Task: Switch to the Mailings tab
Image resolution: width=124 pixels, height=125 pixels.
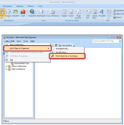Action: point(20,6)
